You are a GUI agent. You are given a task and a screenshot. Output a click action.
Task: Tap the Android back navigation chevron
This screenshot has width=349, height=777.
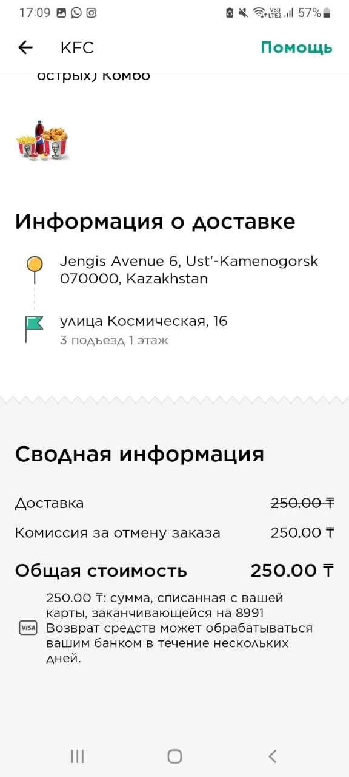pyautogui.click(x=273, y=756)
